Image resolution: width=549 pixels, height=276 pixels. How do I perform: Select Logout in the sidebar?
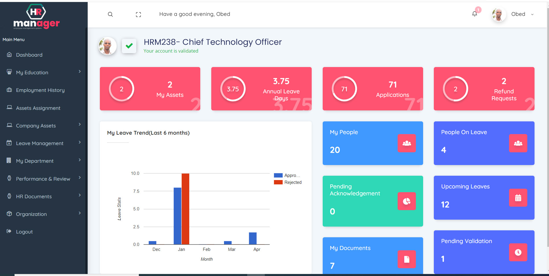[24, 232]
